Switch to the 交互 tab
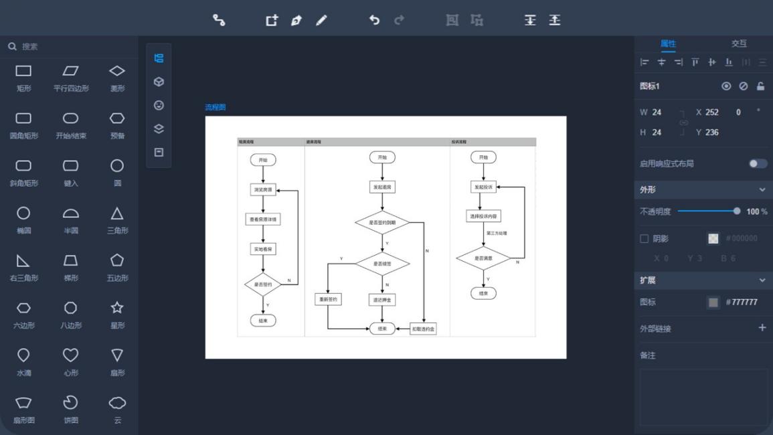This screenshot has width=773, height=435. tap(738, 43)
